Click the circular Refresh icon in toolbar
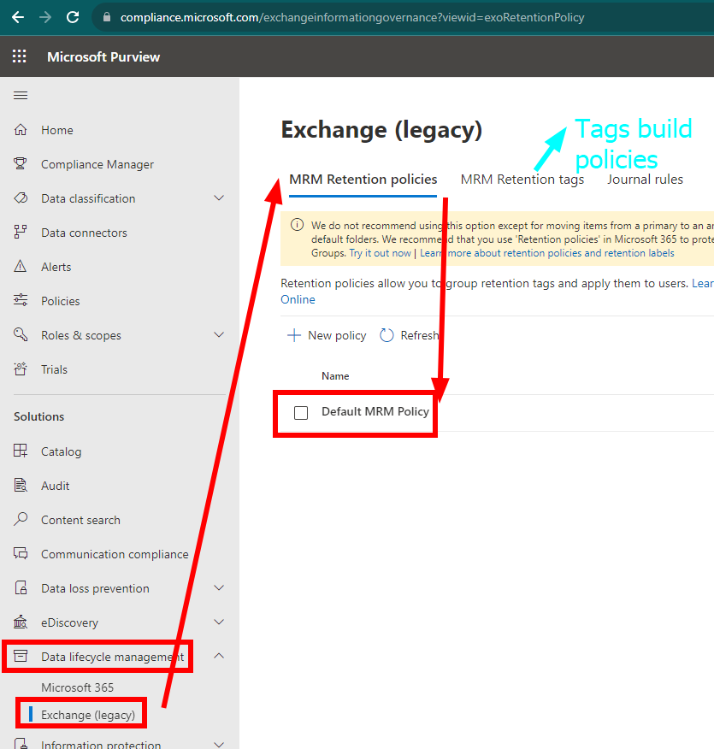 tap(387, 335)
